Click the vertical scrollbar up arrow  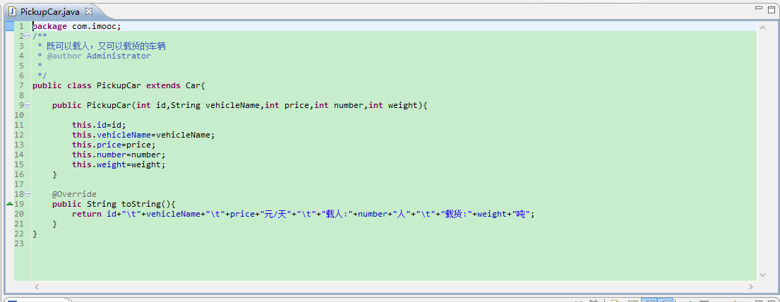point(762,28)
